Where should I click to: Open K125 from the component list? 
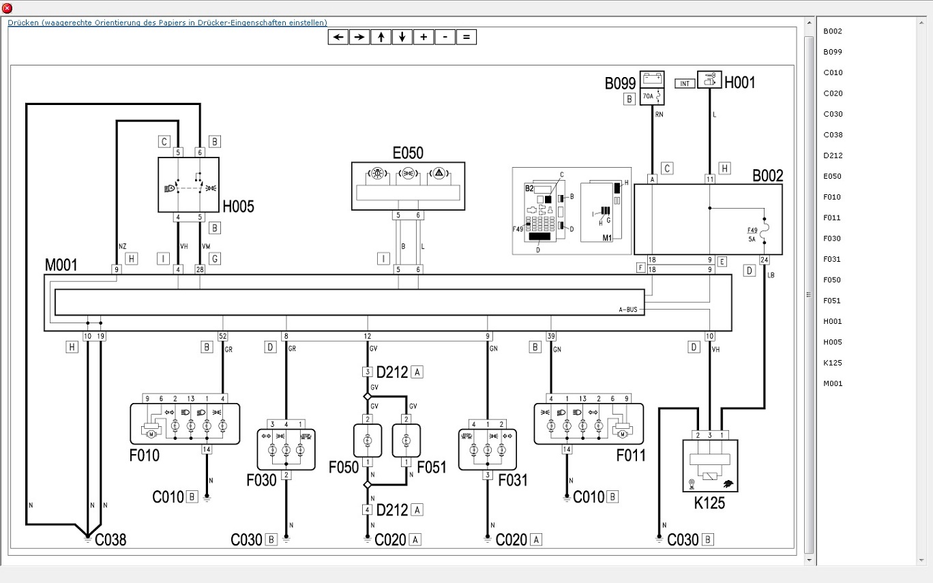click(x=832, y=363)
